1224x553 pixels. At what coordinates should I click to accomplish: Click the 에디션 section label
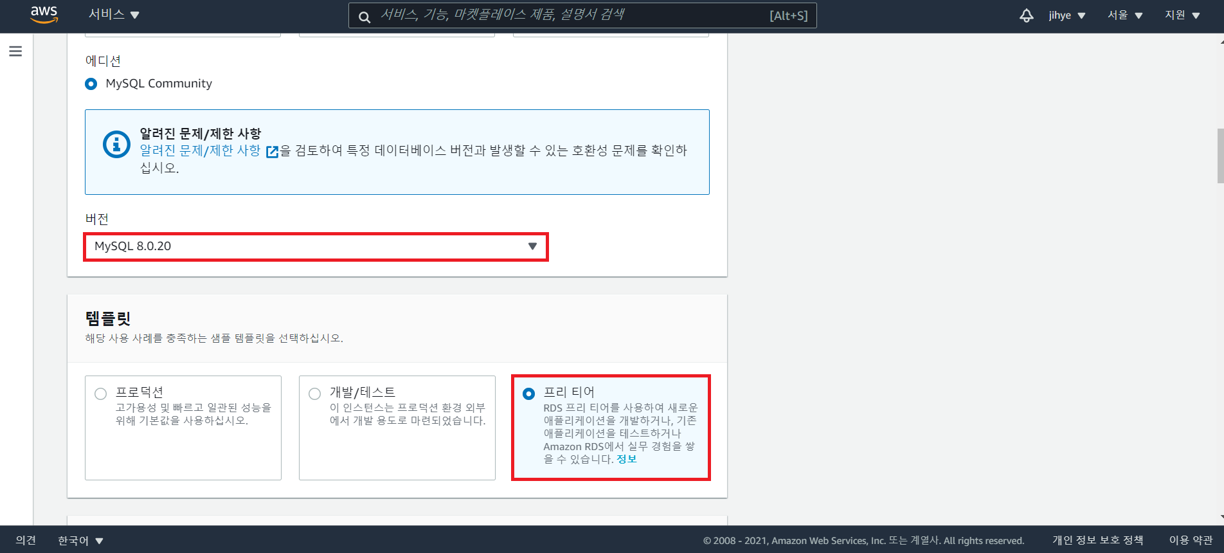103,61
